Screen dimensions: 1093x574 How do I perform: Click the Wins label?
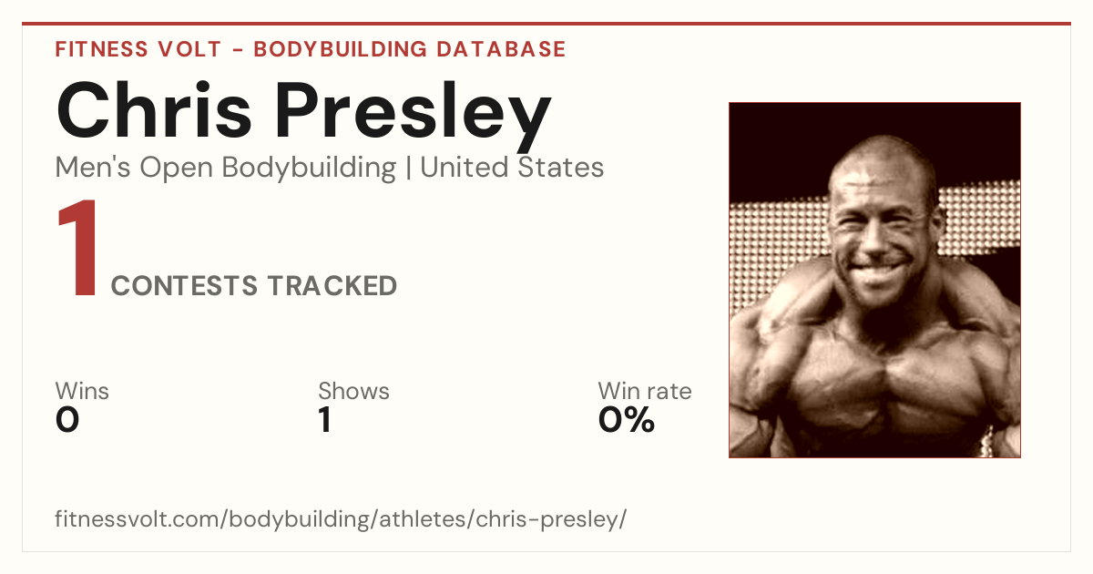point(82,392)
